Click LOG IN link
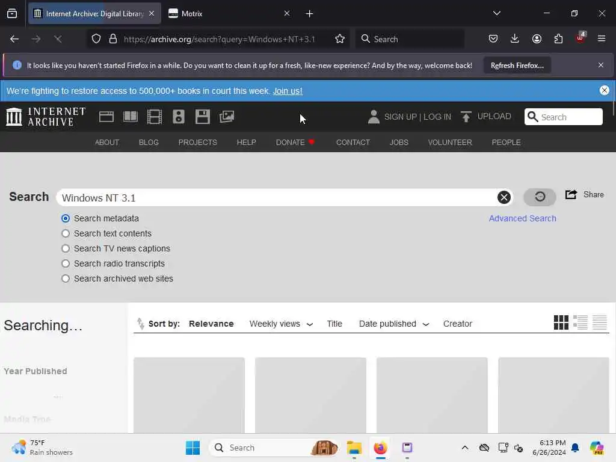Screen dimensions: 616x462 click(437, 117)
